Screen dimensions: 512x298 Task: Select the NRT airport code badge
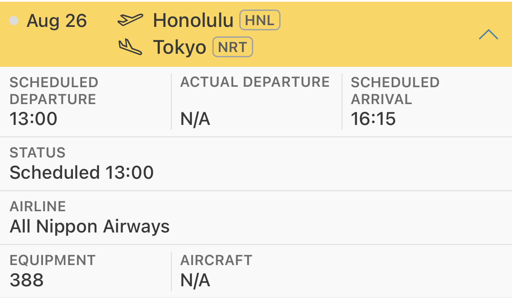[x=232, y=47]
